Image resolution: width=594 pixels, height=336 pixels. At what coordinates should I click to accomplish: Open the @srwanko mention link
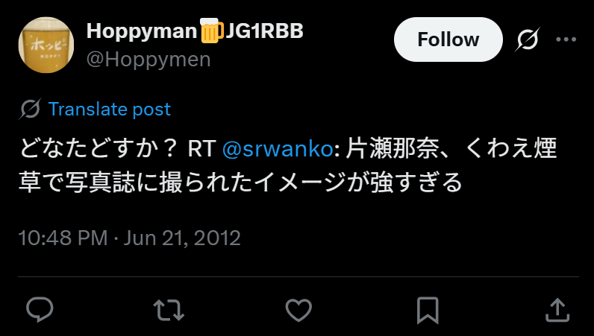click(278, 148)
